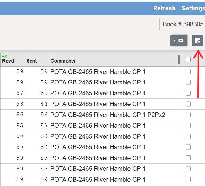The height and width of the screenshot is (186, 205).
Task: Click the Sent column header
Action: point(32,61)
